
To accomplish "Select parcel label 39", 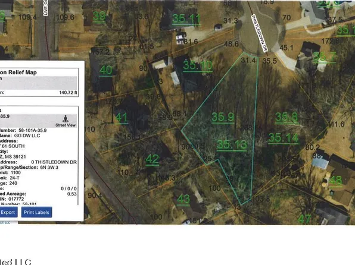I will [99, 16].
